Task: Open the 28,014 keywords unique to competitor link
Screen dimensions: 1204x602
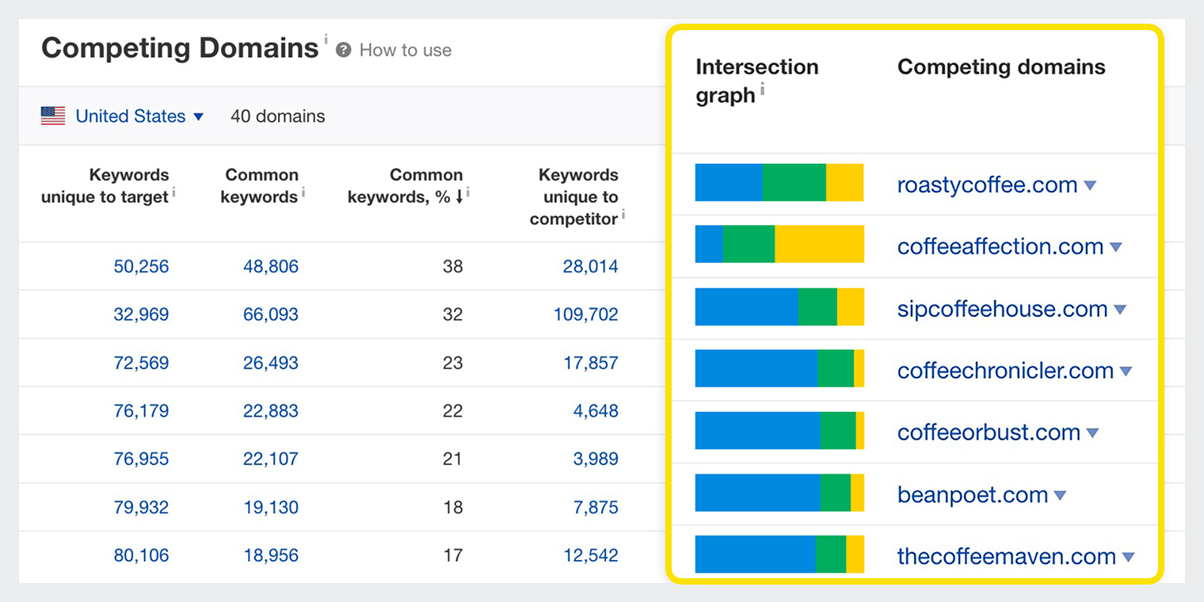Action: coord(592,266)
